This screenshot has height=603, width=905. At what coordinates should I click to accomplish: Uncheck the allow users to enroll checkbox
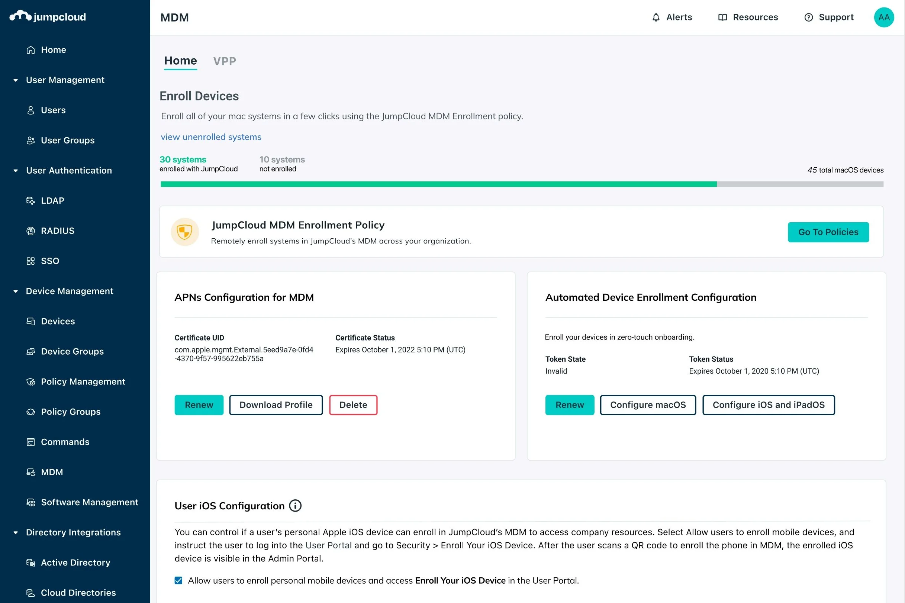(178, 580)
